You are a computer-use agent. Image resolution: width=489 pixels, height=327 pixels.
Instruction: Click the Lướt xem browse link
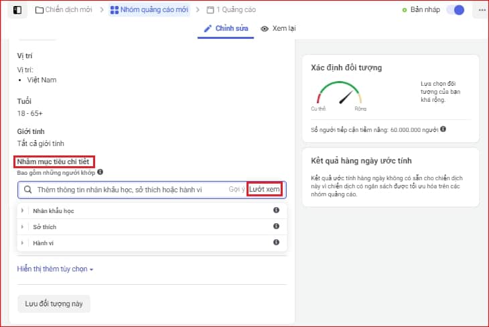265,190
